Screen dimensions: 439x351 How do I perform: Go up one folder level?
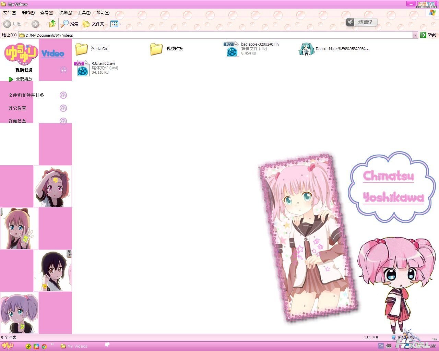click(x=52, y=24)
